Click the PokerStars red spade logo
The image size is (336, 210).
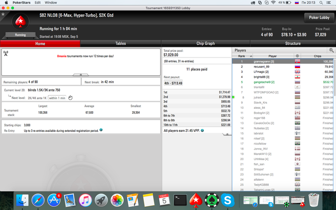click(x=20, y=22)
